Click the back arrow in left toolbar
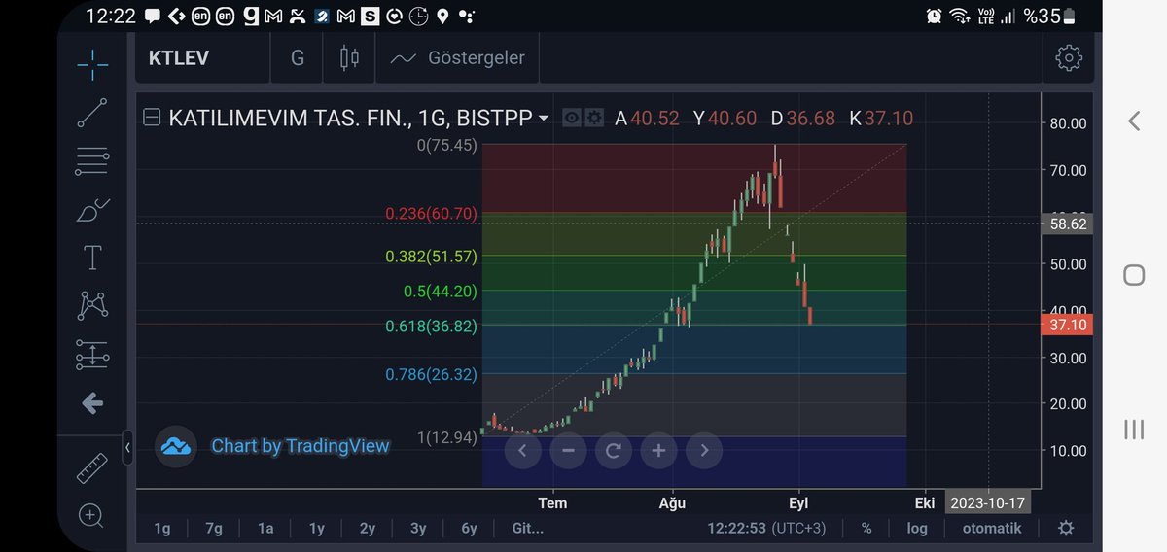The width and height of the screenshot is (1167, 552). pyautogui.click(x=92, y=402)
